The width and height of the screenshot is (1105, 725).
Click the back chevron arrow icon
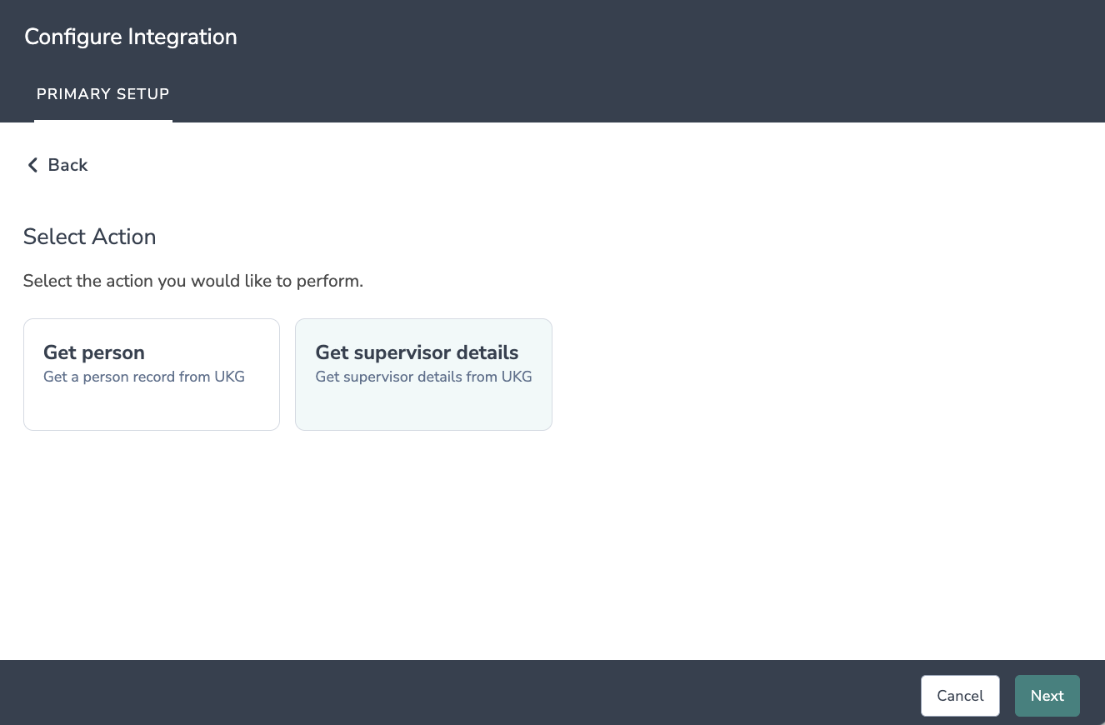32,165
